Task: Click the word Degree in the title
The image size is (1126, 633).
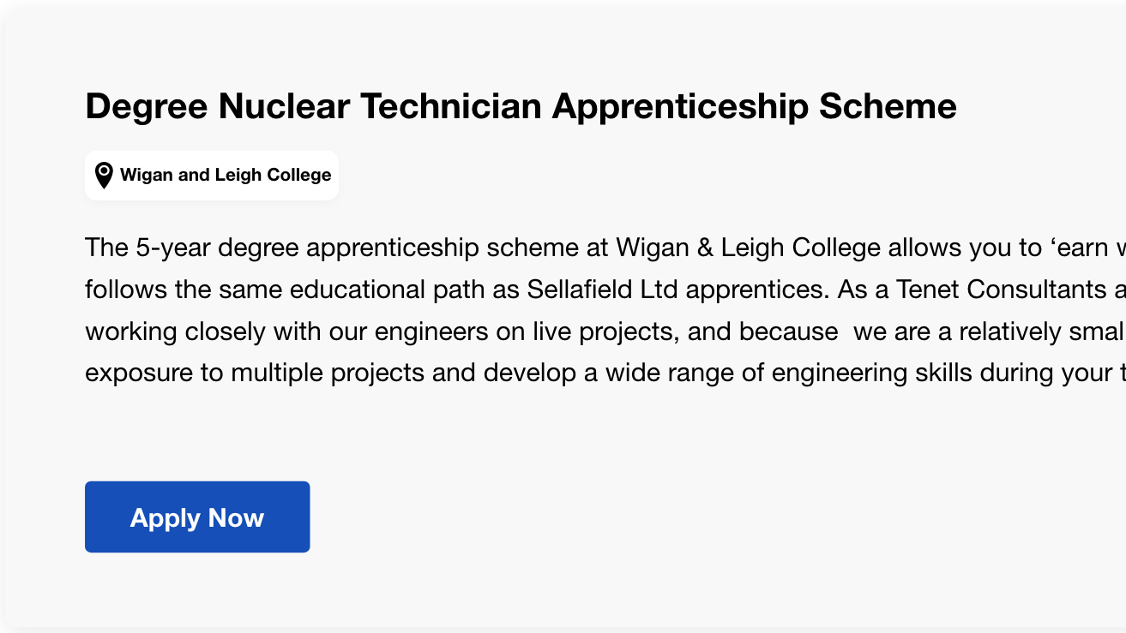Action: click(x=147, y=106)
